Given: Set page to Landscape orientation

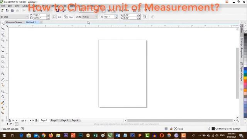Looking at the screenshot, I should coord(59,17).
